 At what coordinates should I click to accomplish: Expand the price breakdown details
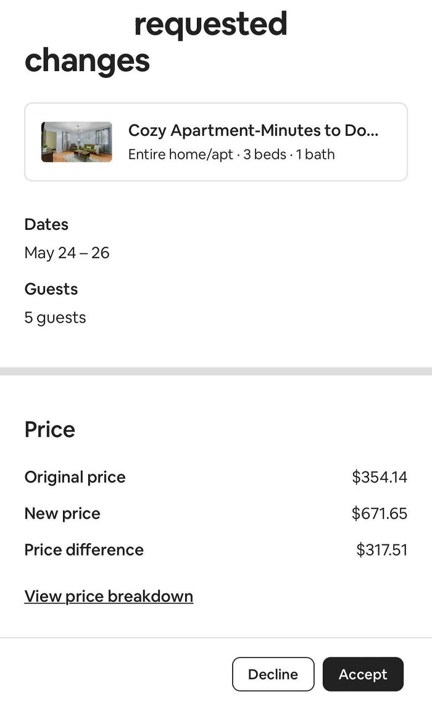click(109, 596)
